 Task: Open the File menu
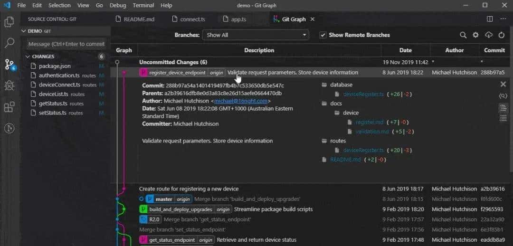[21, 5]
